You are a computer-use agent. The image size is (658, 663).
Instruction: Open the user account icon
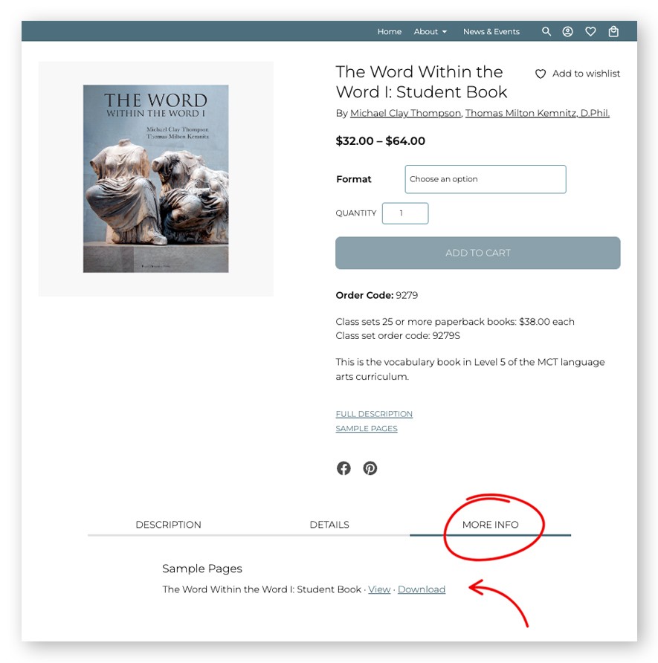tap(567, 32)
